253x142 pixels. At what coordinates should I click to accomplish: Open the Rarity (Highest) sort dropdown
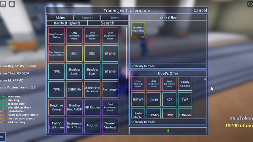pyautogui.click(x=67, y=23)
